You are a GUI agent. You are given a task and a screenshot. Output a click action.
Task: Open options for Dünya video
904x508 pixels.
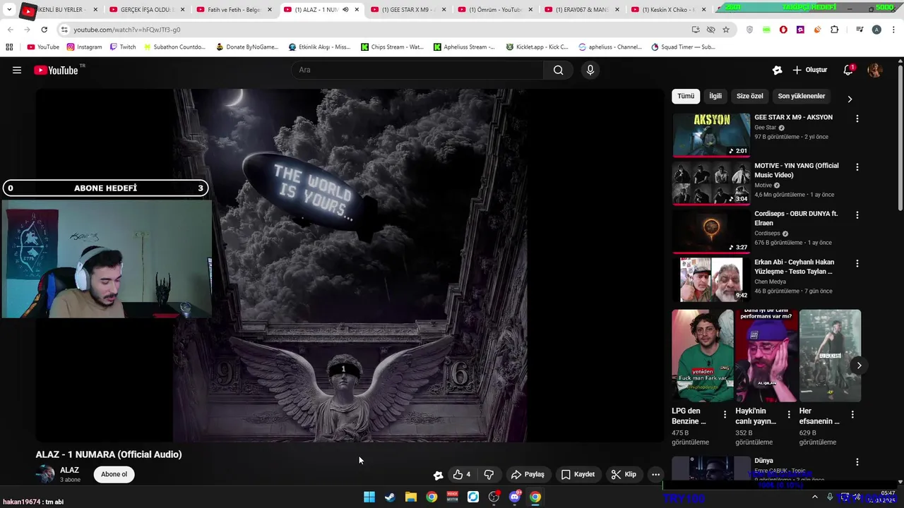click(x=857, y=462)
